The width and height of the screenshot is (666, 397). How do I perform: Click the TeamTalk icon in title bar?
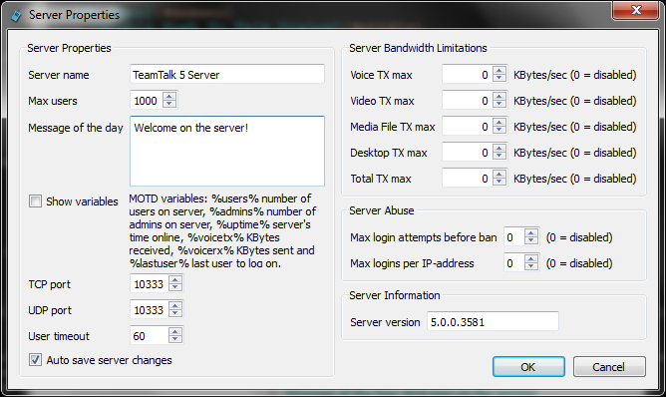(x=16, y=15)
